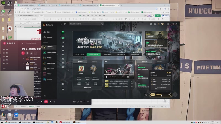Click the NetEase Cloud Music red play-all button
This screenshot has height=124, width=221.
[23, 53]
